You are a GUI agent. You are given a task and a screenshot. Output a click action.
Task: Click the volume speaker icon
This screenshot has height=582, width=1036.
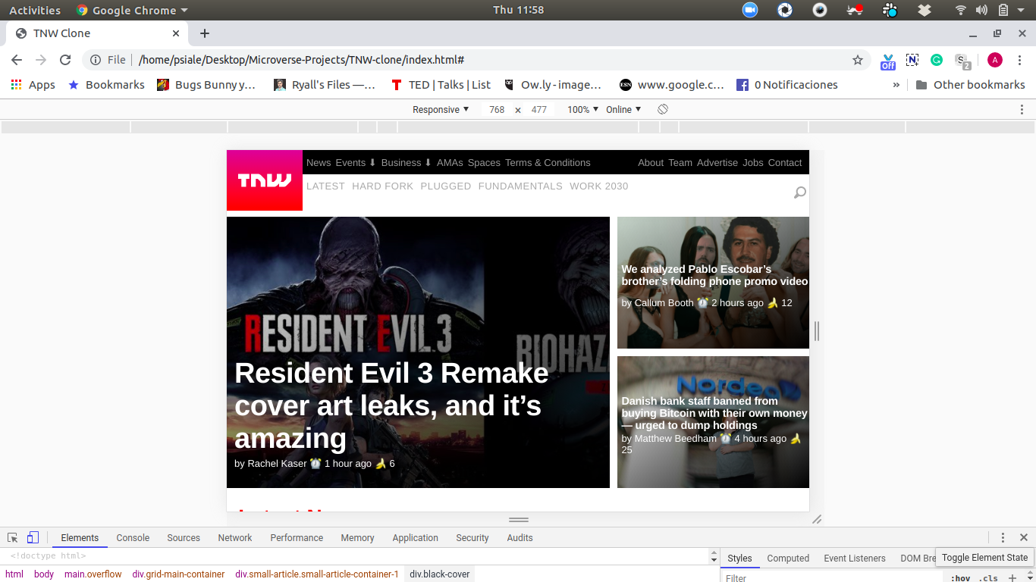click(981, 10)
